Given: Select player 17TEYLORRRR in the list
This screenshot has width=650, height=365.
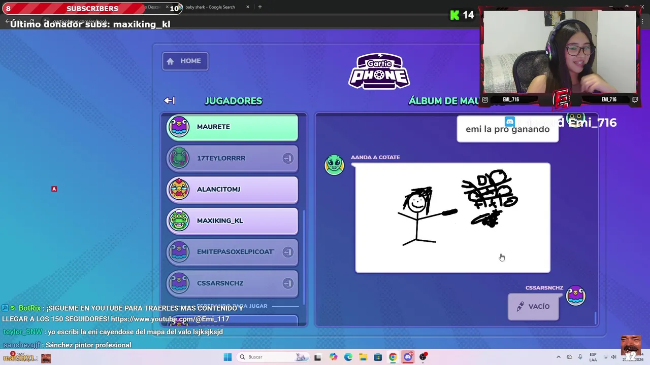Looking at the screenshot, I should click(232, 158).
